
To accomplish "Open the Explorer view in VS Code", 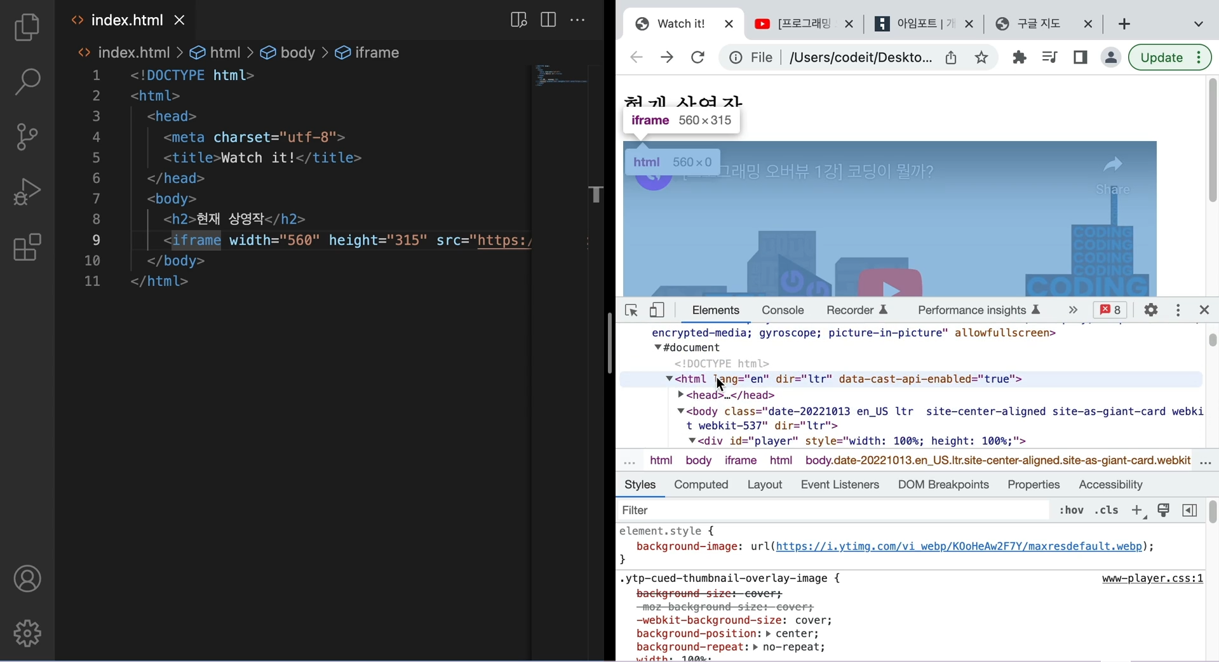I will coord(27,27).
